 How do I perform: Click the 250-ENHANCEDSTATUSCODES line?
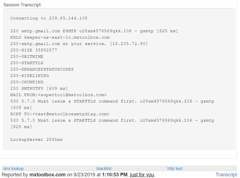[x=42, y=69]
